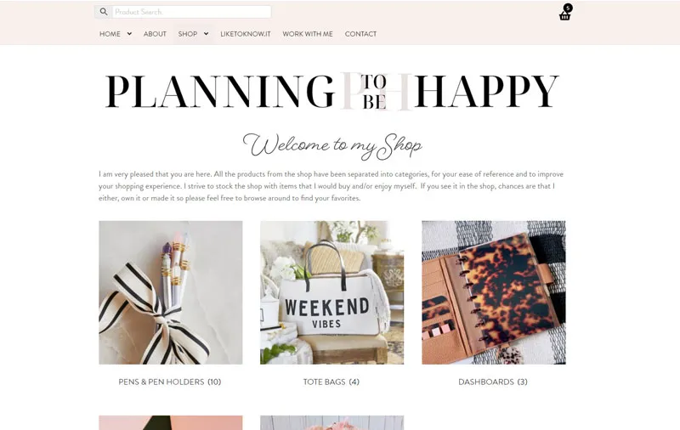This screenshot has height=430, width=680.
Task: Open the partially visible pink category thumbnail
Action: coord(171,423)
